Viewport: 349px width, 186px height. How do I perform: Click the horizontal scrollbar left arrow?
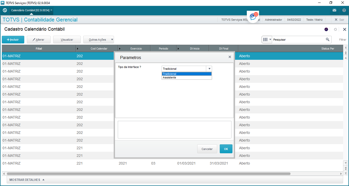4,174
